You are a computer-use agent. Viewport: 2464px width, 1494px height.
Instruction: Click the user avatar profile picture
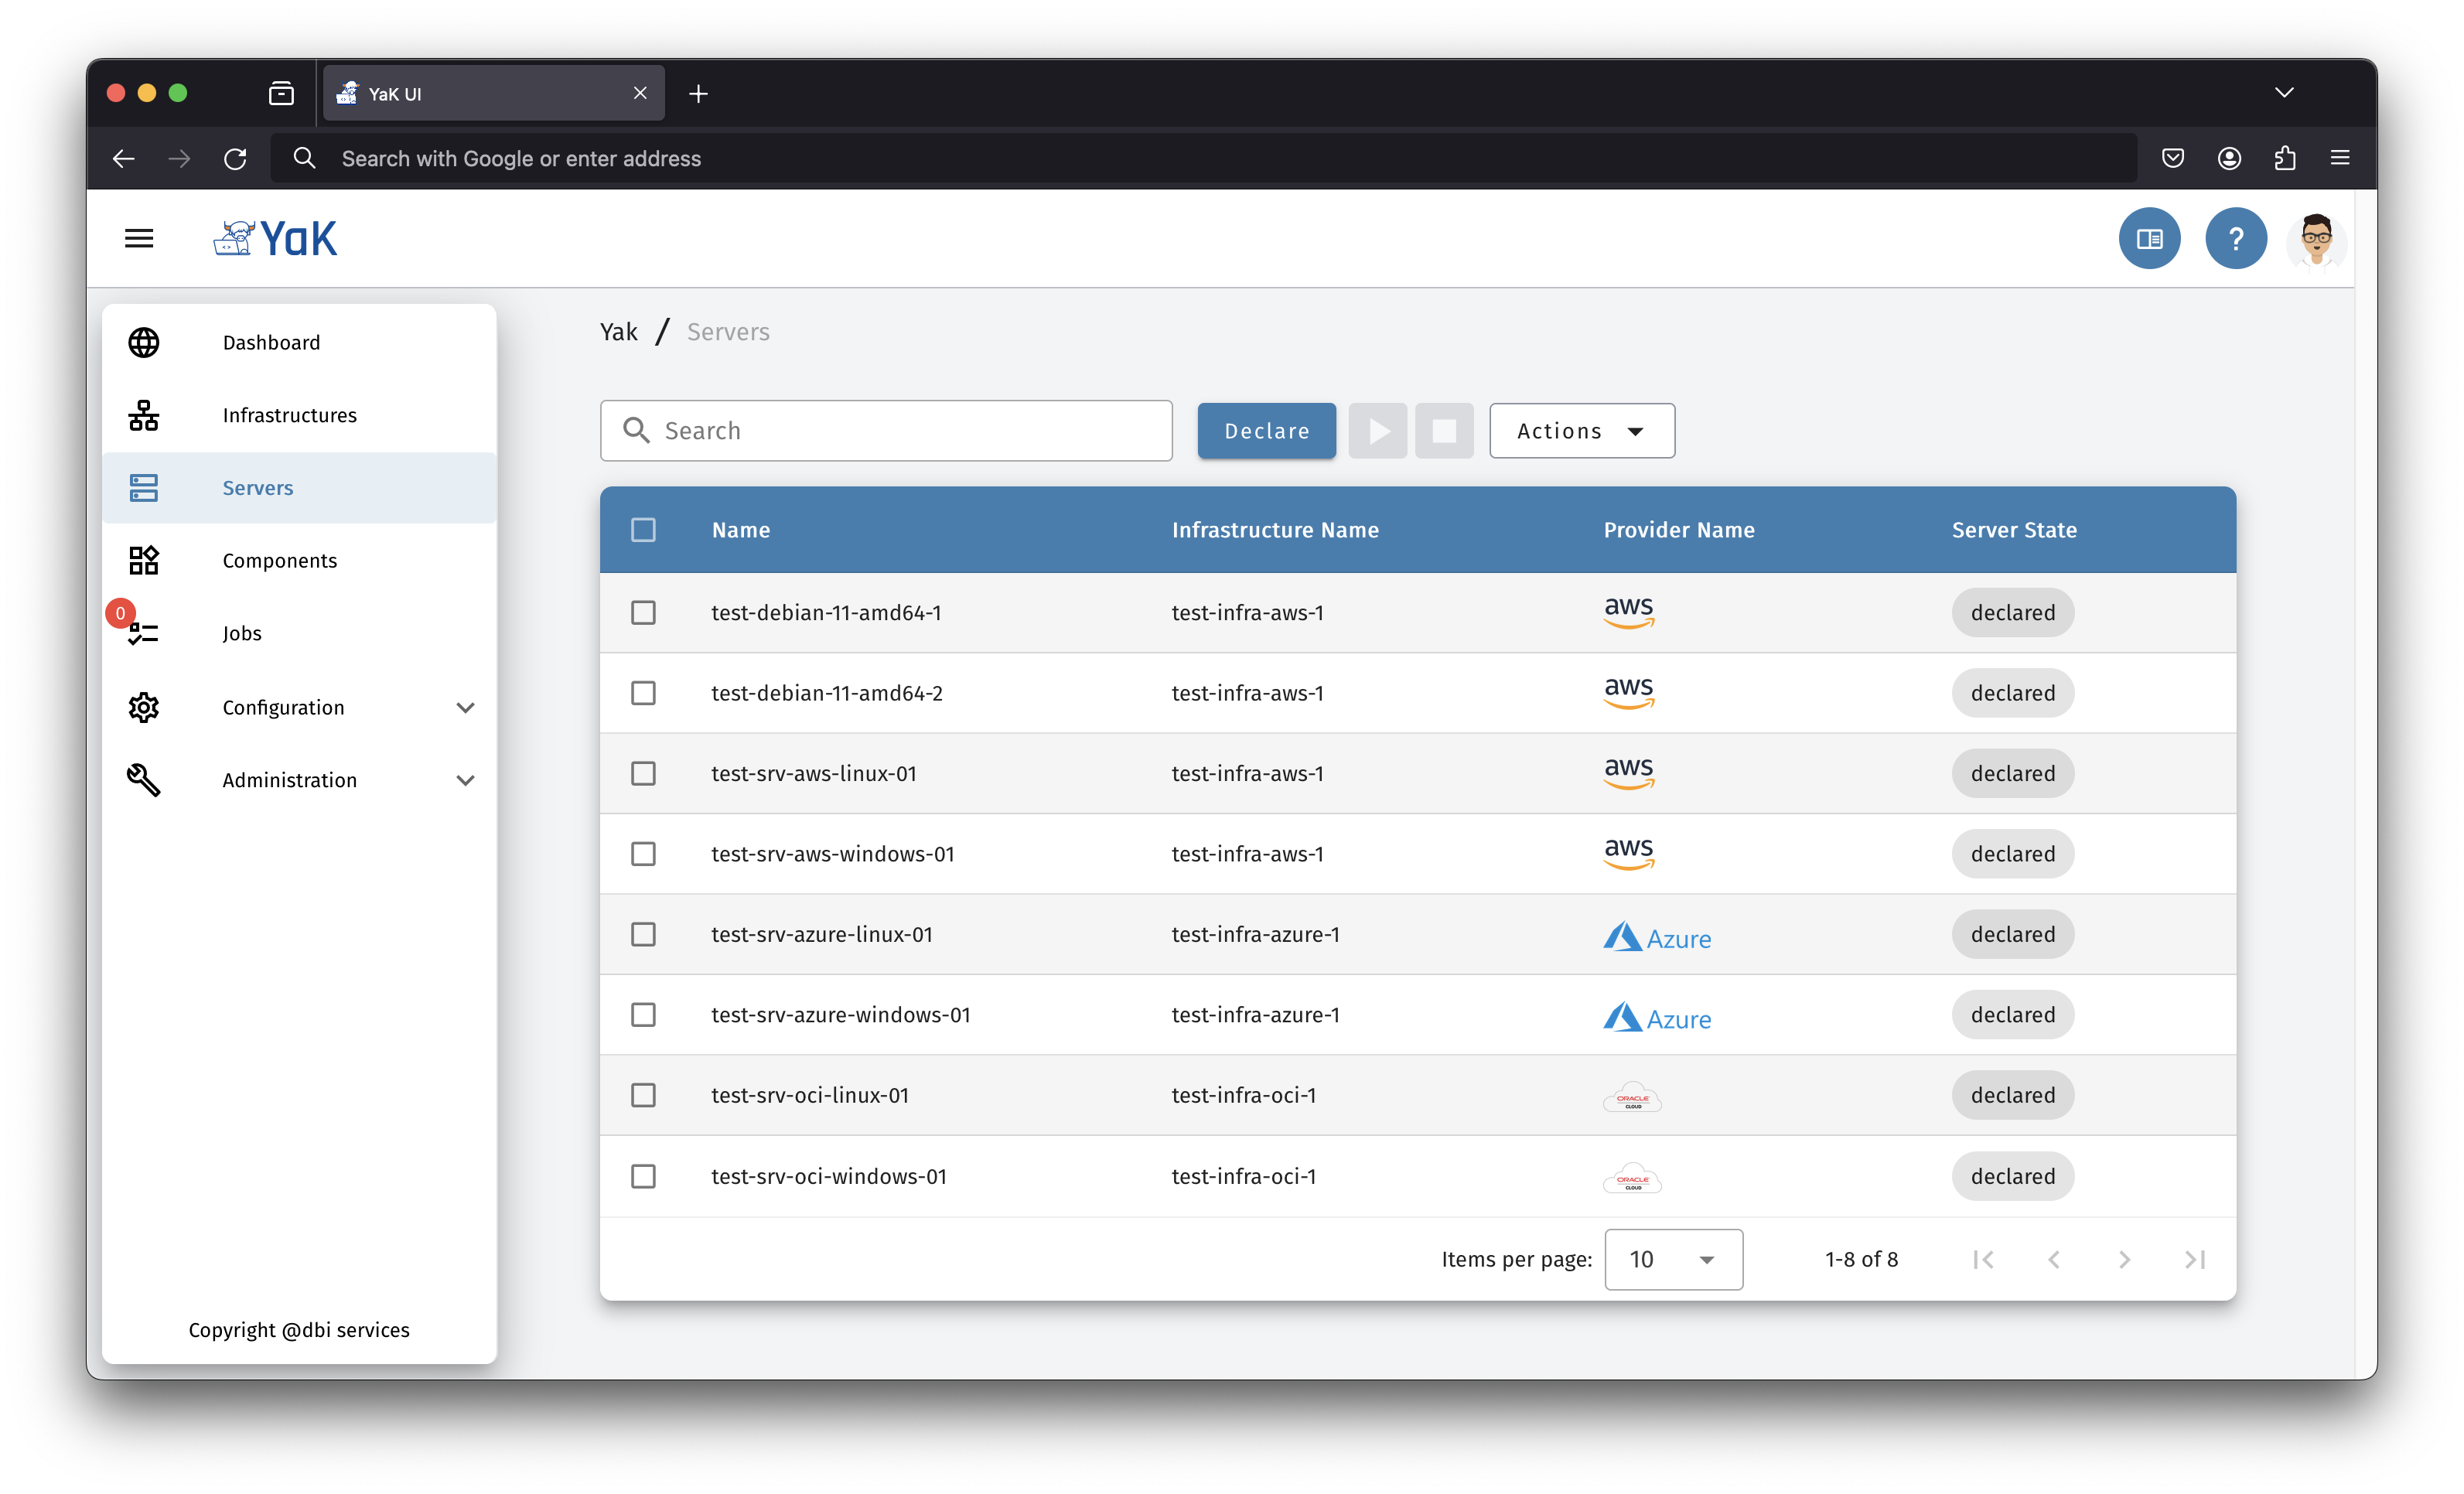2316,240
